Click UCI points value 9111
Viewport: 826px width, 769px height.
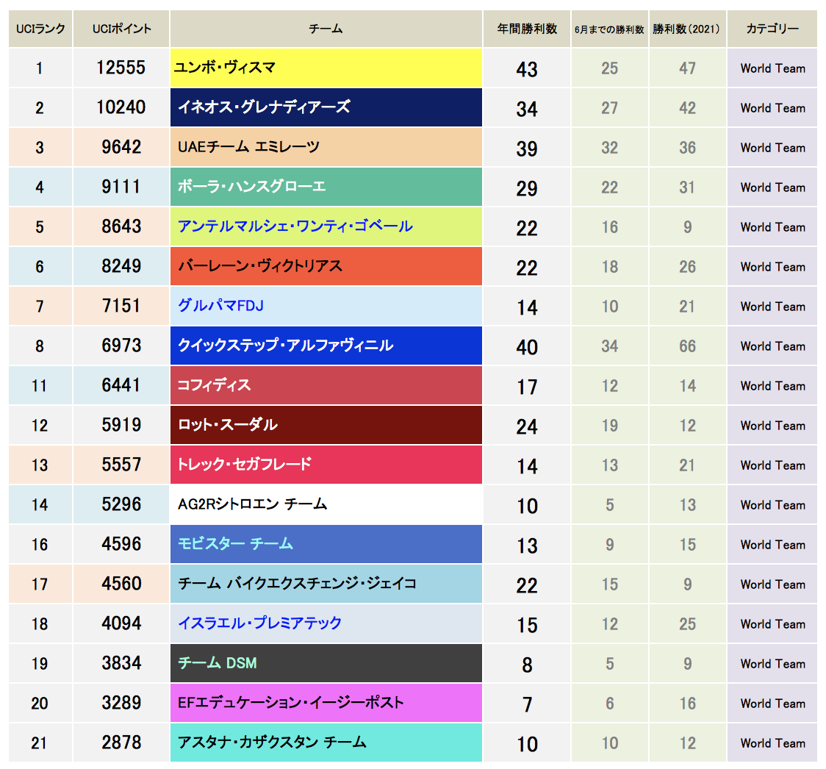pos(122,187)
